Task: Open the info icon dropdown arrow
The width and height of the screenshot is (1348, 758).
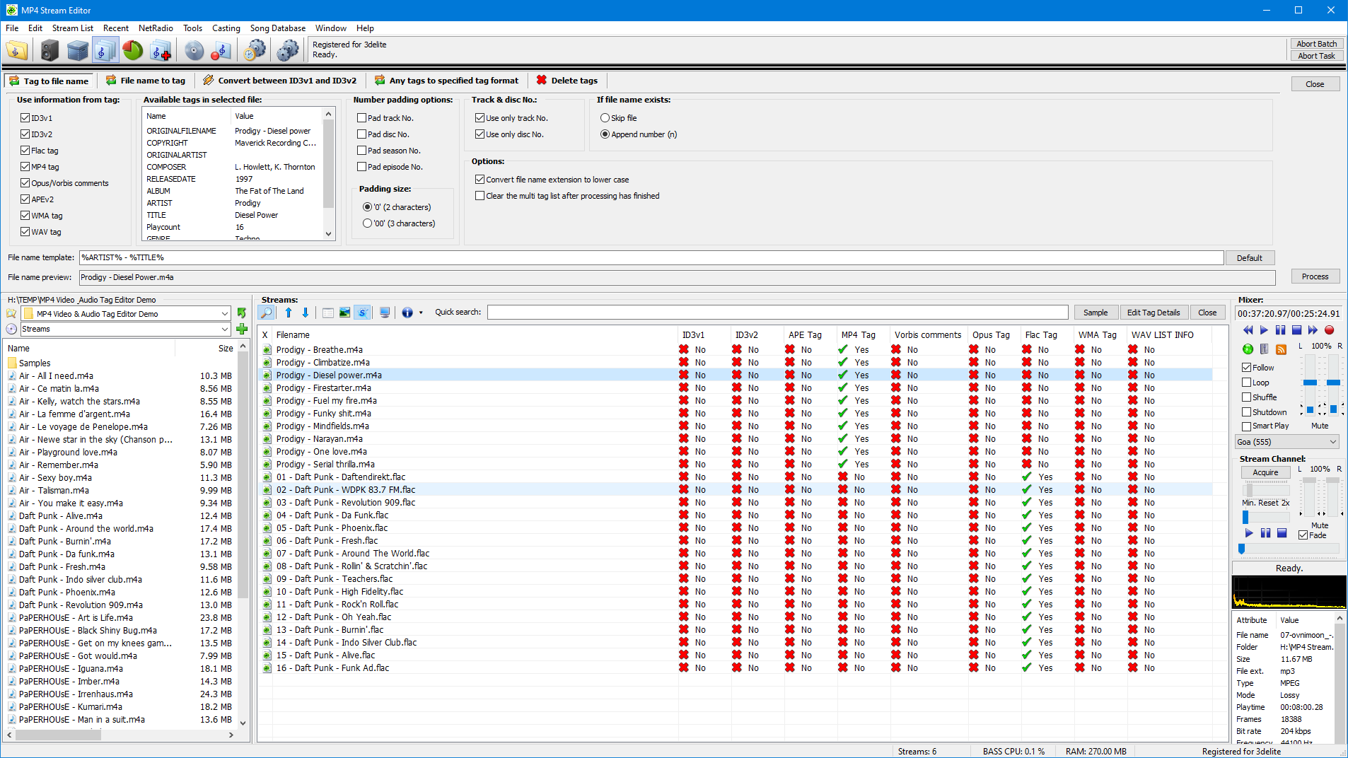Action: 421,312
